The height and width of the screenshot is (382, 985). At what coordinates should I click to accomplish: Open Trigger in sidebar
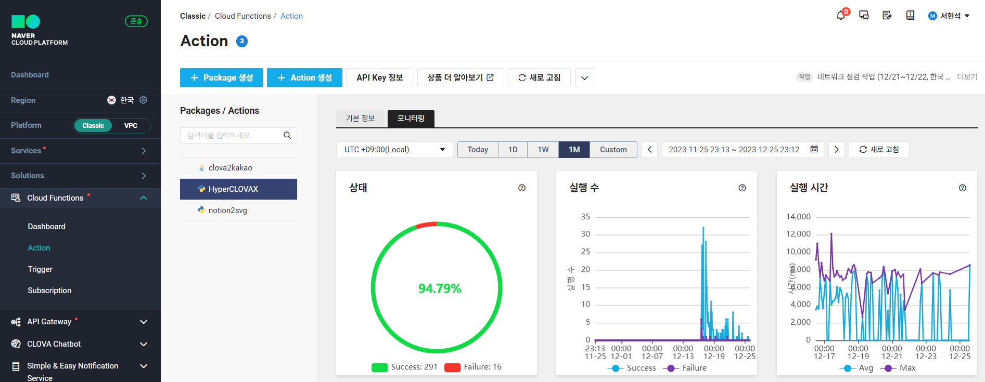point(40,269)
